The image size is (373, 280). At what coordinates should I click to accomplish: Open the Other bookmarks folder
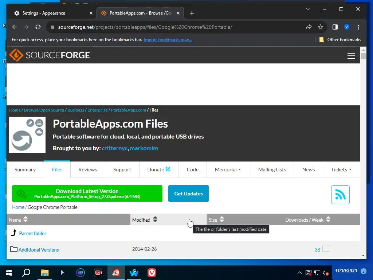click(340, 40)
